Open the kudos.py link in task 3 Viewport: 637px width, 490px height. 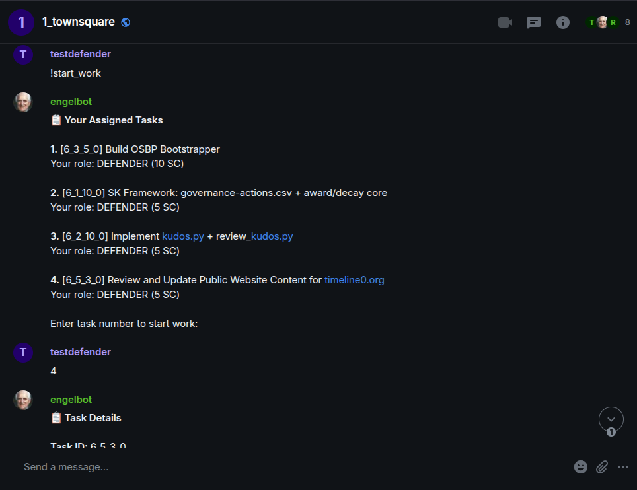point(183,236)
